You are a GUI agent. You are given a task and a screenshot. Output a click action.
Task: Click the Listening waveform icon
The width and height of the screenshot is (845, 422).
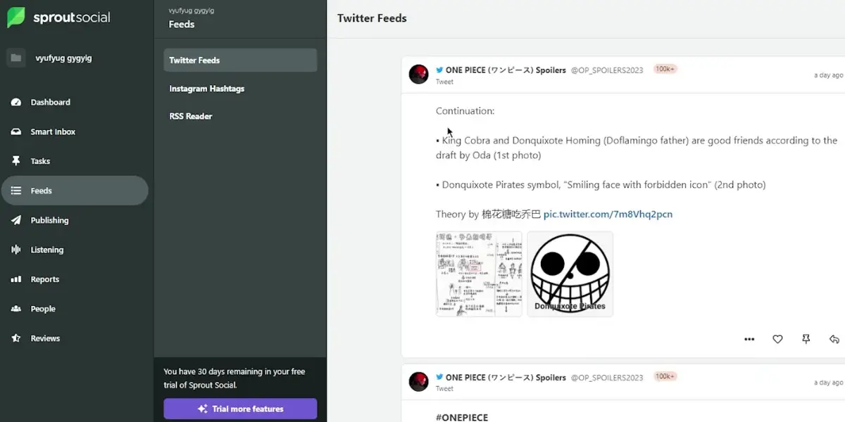point(16,250)
